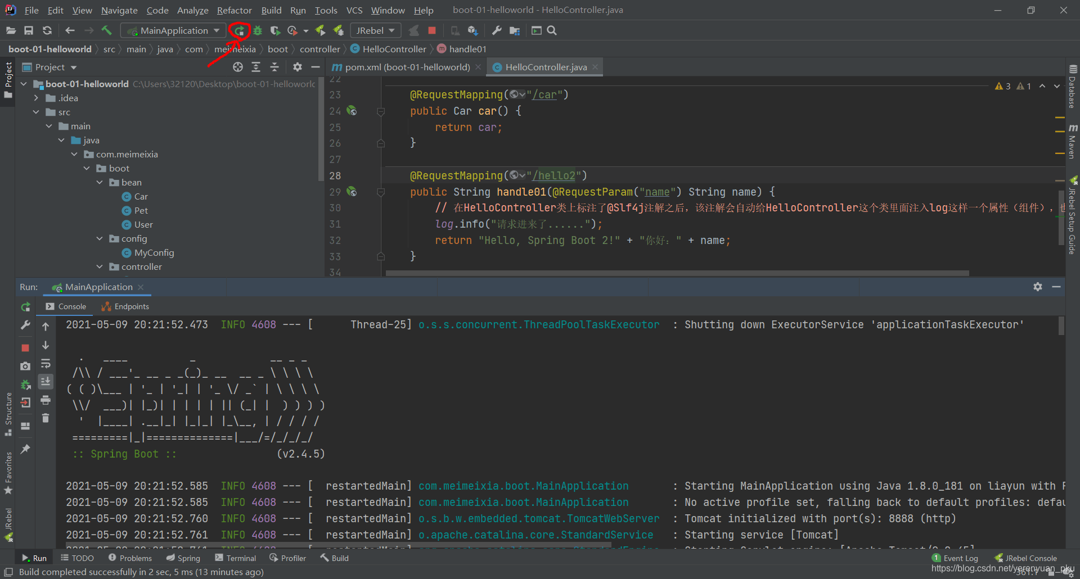The width and height of the screenshot is (1080, 579).
Task: Toggle soft-wrap in the console
Action: tap(46, 364)
